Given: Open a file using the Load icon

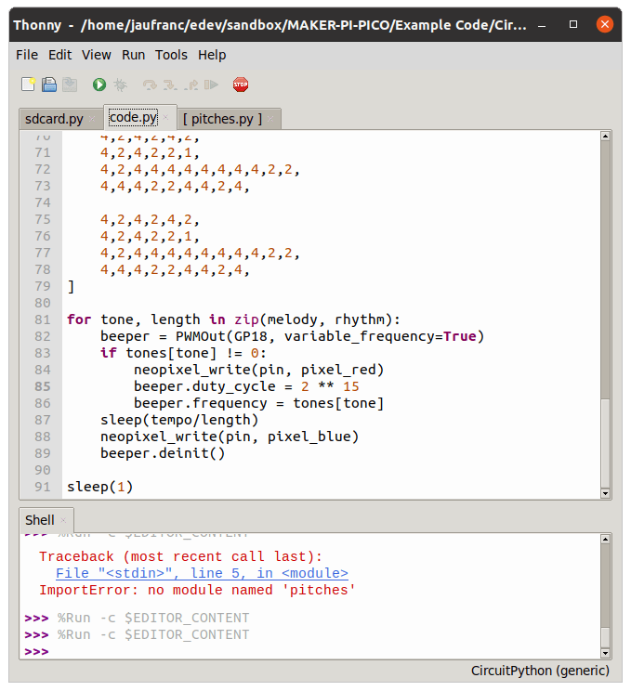Looking at the screenshot, I should [x=49, y=85].
